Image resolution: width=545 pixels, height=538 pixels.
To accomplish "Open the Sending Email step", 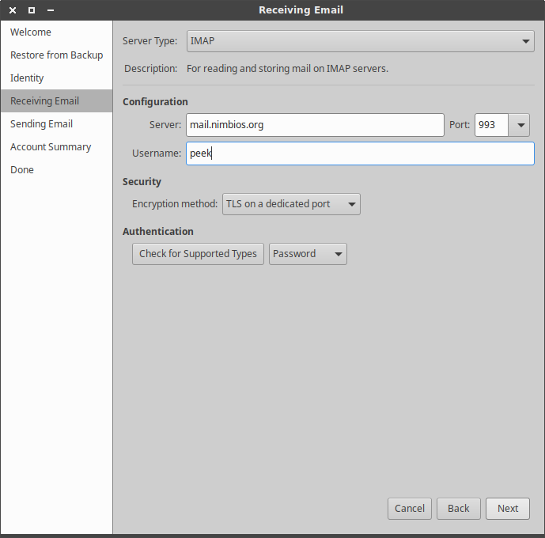I will (41, 124).
